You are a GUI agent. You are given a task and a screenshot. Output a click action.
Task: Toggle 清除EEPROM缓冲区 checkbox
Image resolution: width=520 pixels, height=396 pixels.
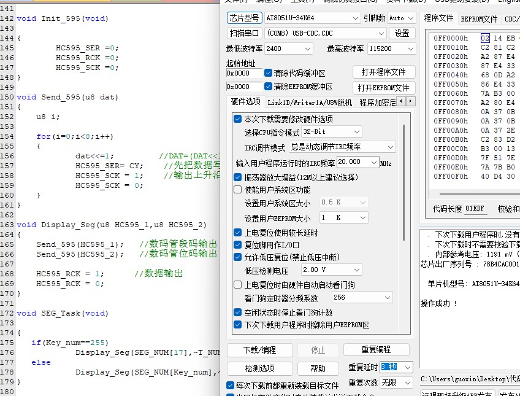click(x=269, y=87)
